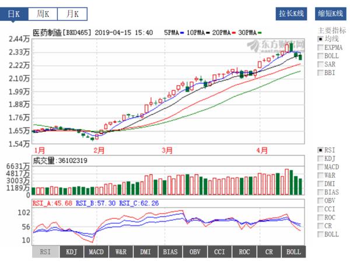The width and height of the screenshot is (350, 265).
Task: Click the 2019-04-15 15:40 timestamp
Action: [x=124, y=33]
